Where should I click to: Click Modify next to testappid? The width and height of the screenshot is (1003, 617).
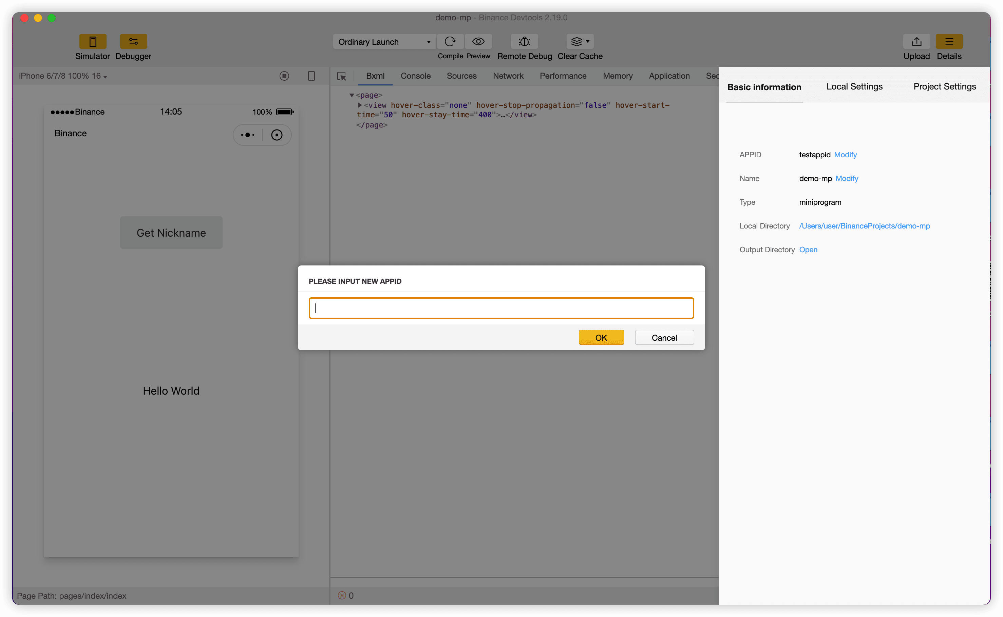click(x=845, y=155)
